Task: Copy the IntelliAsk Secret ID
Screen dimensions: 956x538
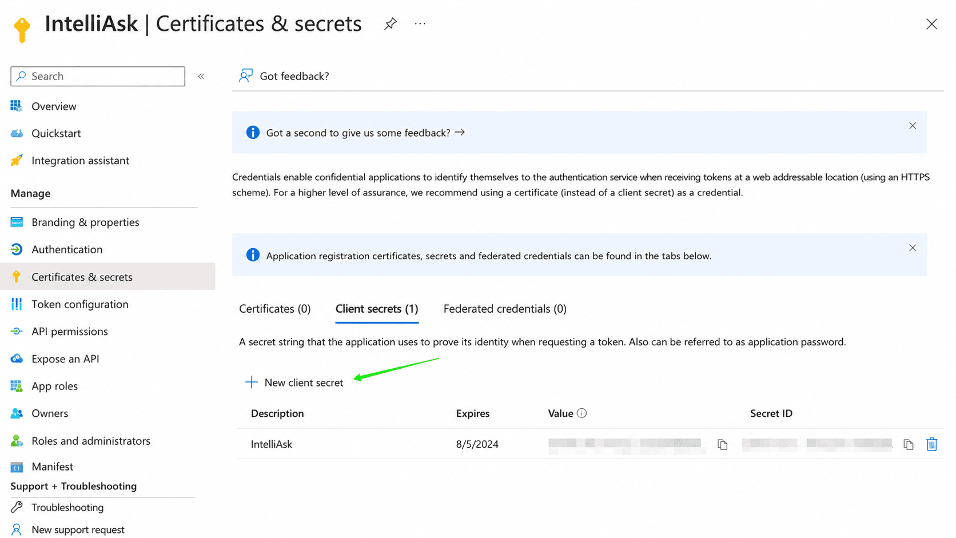Action: tap(909, 444)
